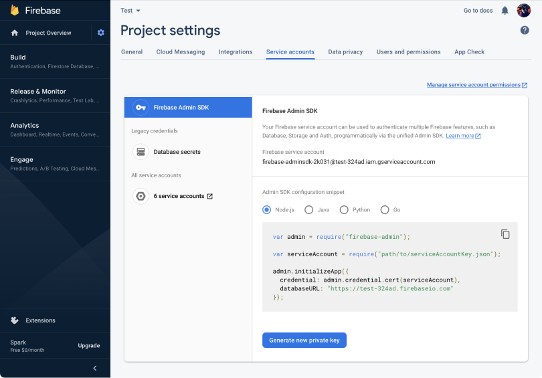Switch to the Cloud Messaging tab
This screenshot has width=542, height=378.
pos(181,52)
